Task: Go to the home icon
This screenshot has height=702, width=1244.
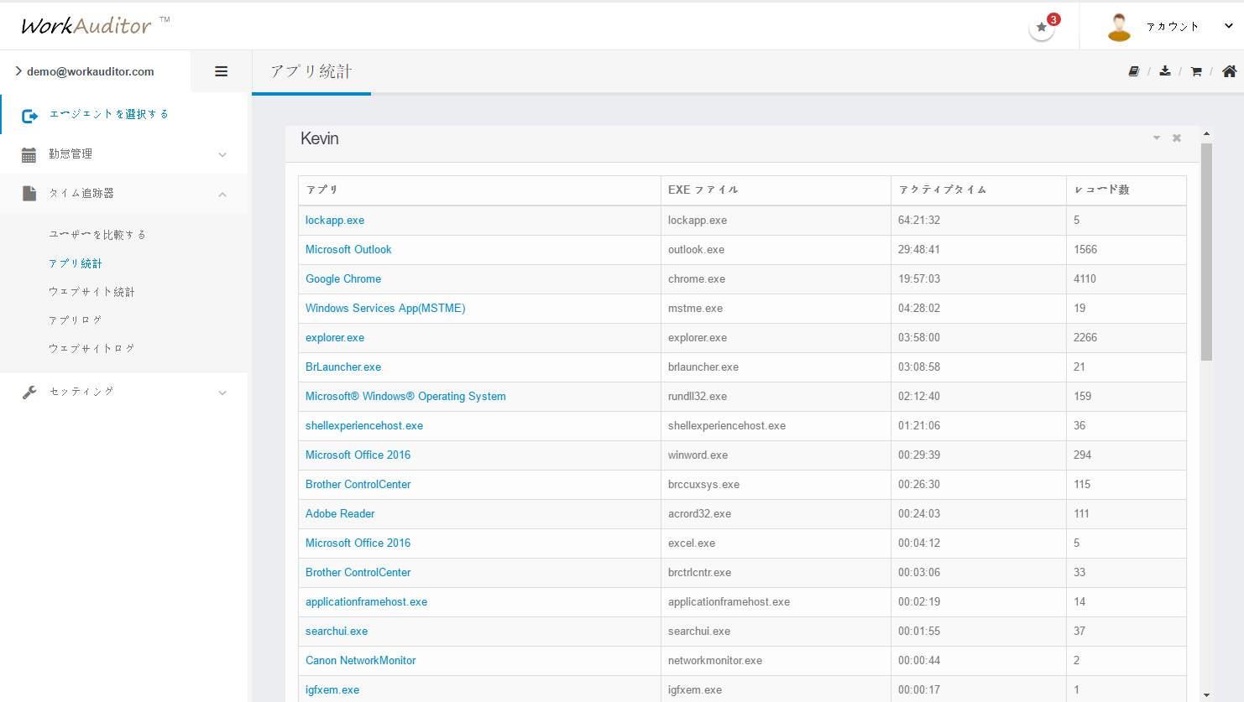Action: (x=1229, y=71)
